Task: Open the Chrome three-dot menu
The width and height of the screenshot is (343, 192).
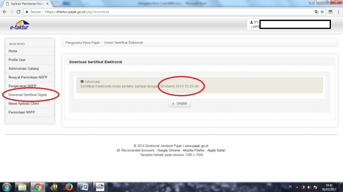Action: (339, 12)
